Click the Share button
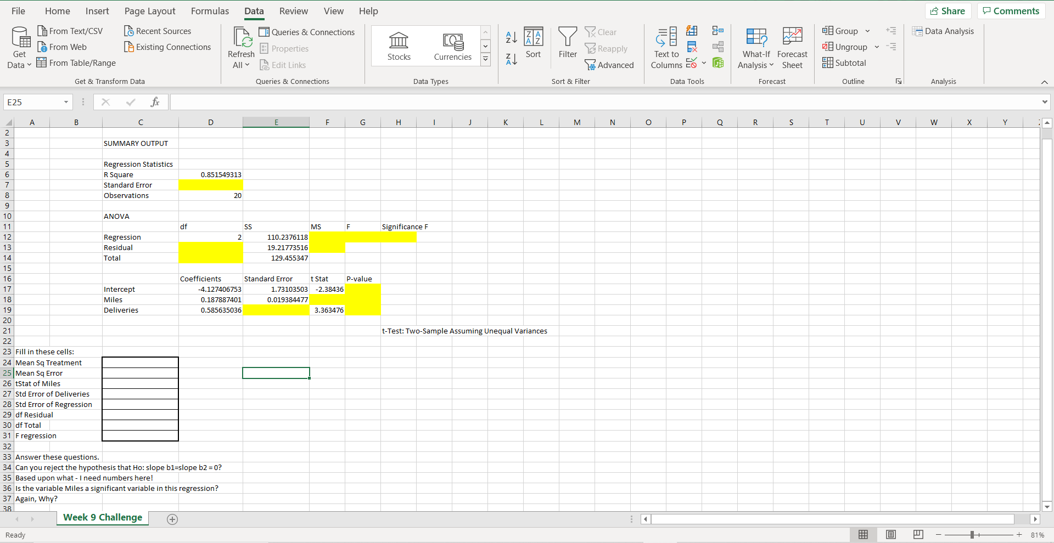1054x543 pixels. point(948,11)
